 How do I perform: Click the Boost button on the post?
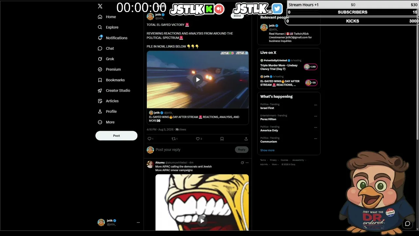(x=237, y=15)
